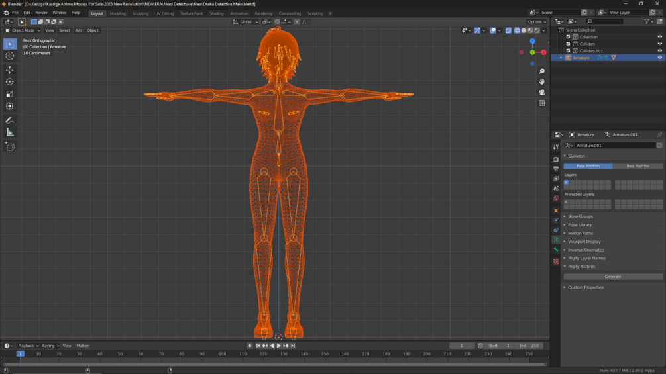Switch skeleton to Rest Position
Screen dimensions: 666x374
pyautogui.click(x=638, y=166)
